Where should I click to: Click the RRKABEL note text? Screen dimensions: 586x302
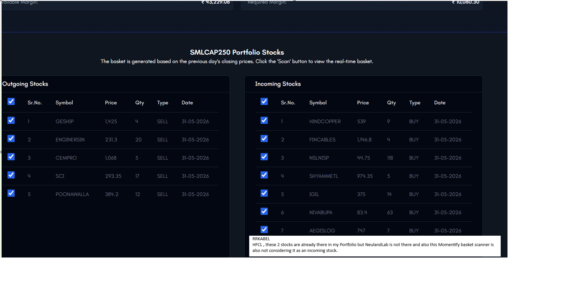pos(261,239)
